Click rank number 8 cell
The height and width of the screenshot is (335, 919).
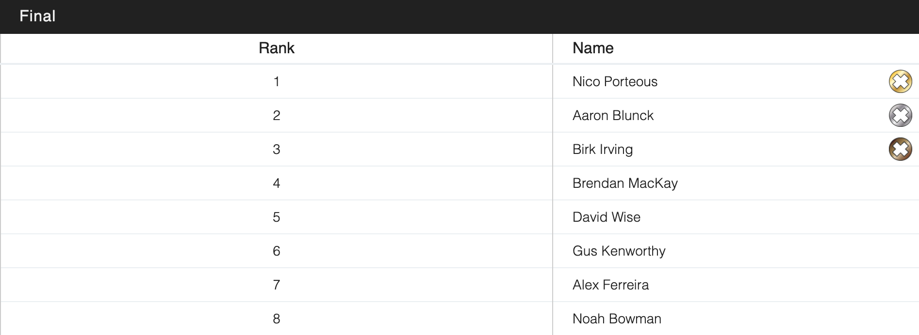tap(277, 319)
